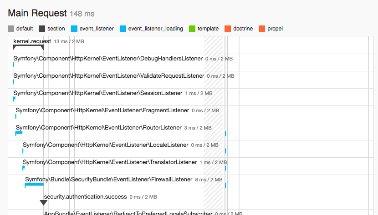Click the template legend label
378x215 pixels.
208,29
